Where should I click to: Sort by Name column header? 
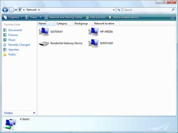click(x=46, y=23)
